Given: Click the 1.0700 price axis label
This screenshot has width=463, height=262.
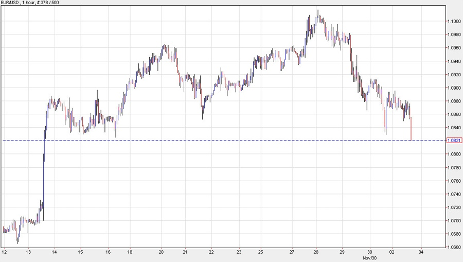Looking at the screenshot, I should (x=454, y=221).
